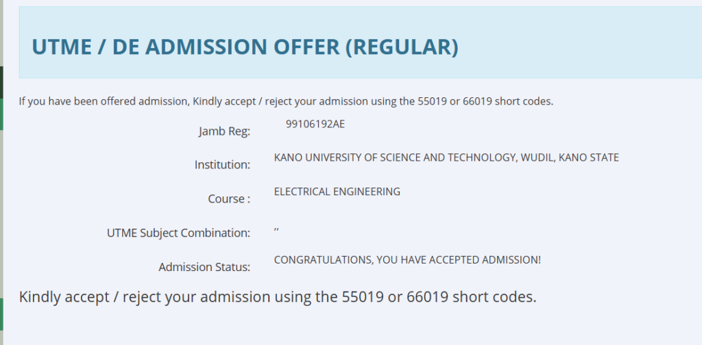Screen dimensions: 702x345
Task: Click the 'Institution:' label
Action: coord(222,165)
